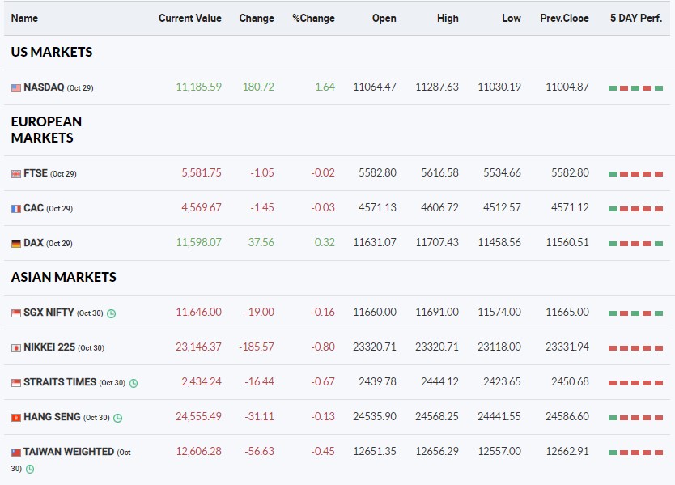This screenshot has width=675, height=485.
Task: Click the green clock icon next to STRAITS TIMES
Action: 134,383
